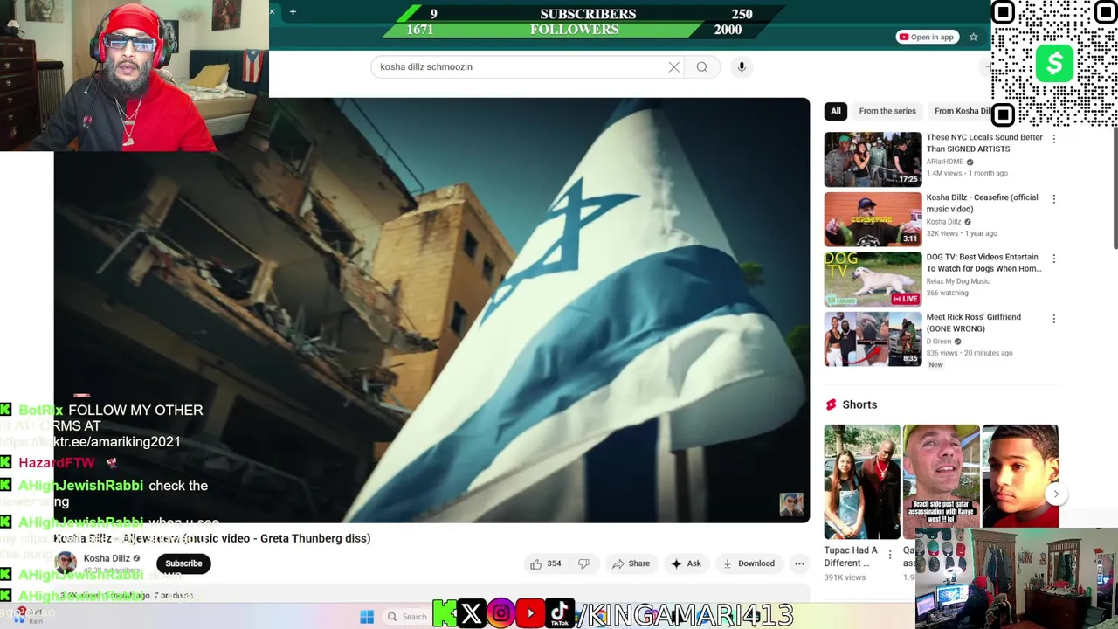Click the Cash App QR code
Viewport: 1118px width, 629px height.
[1053, 64]
